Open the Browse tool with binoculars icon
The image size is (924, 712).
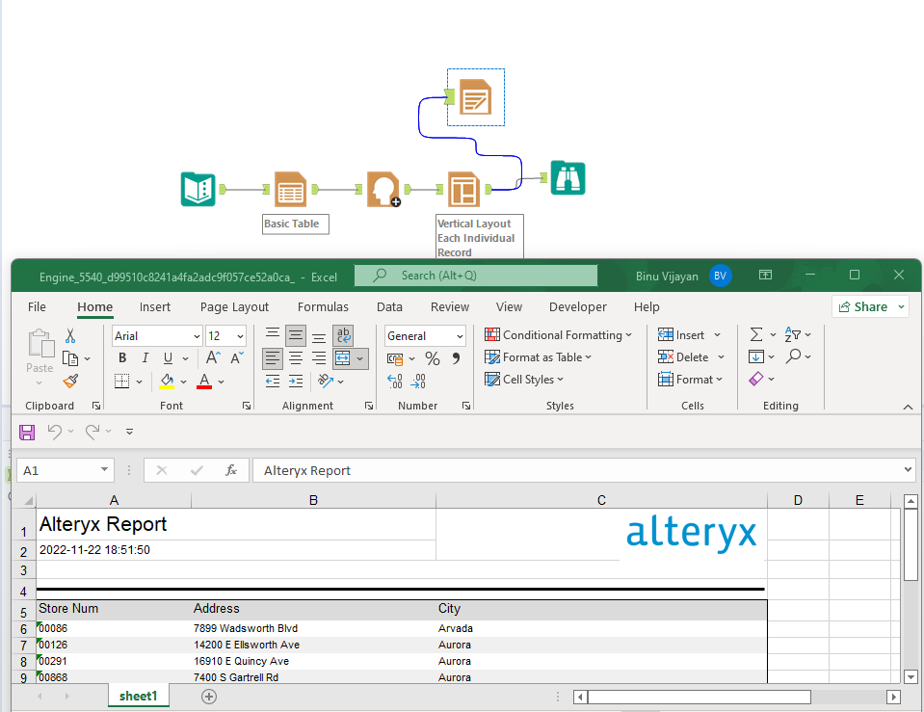click(568, 178)
